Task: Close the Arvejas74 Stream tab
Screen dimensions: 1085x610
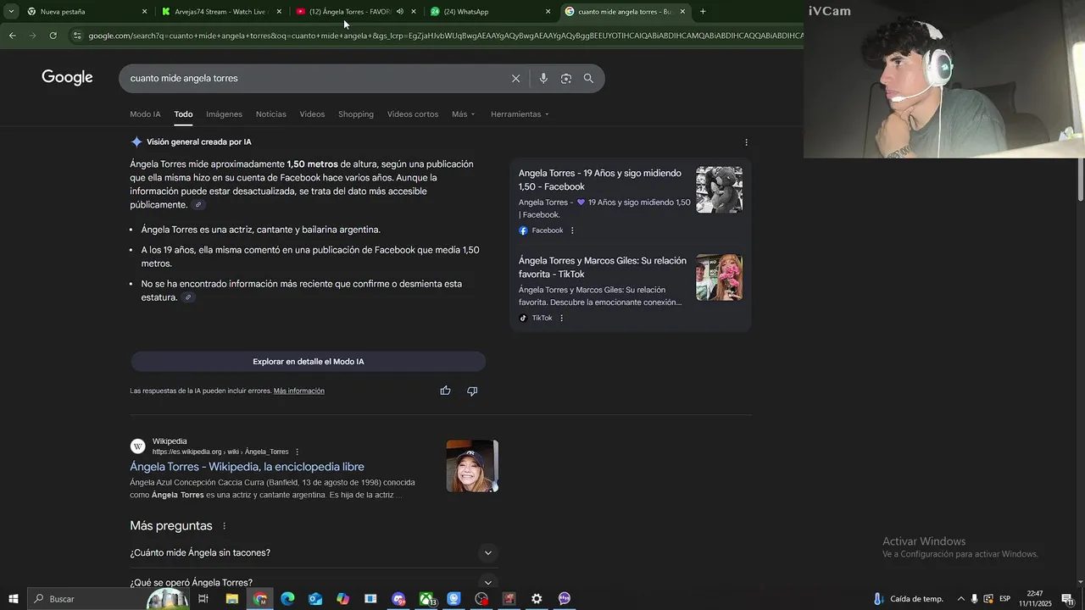Action: pos(279,12)
